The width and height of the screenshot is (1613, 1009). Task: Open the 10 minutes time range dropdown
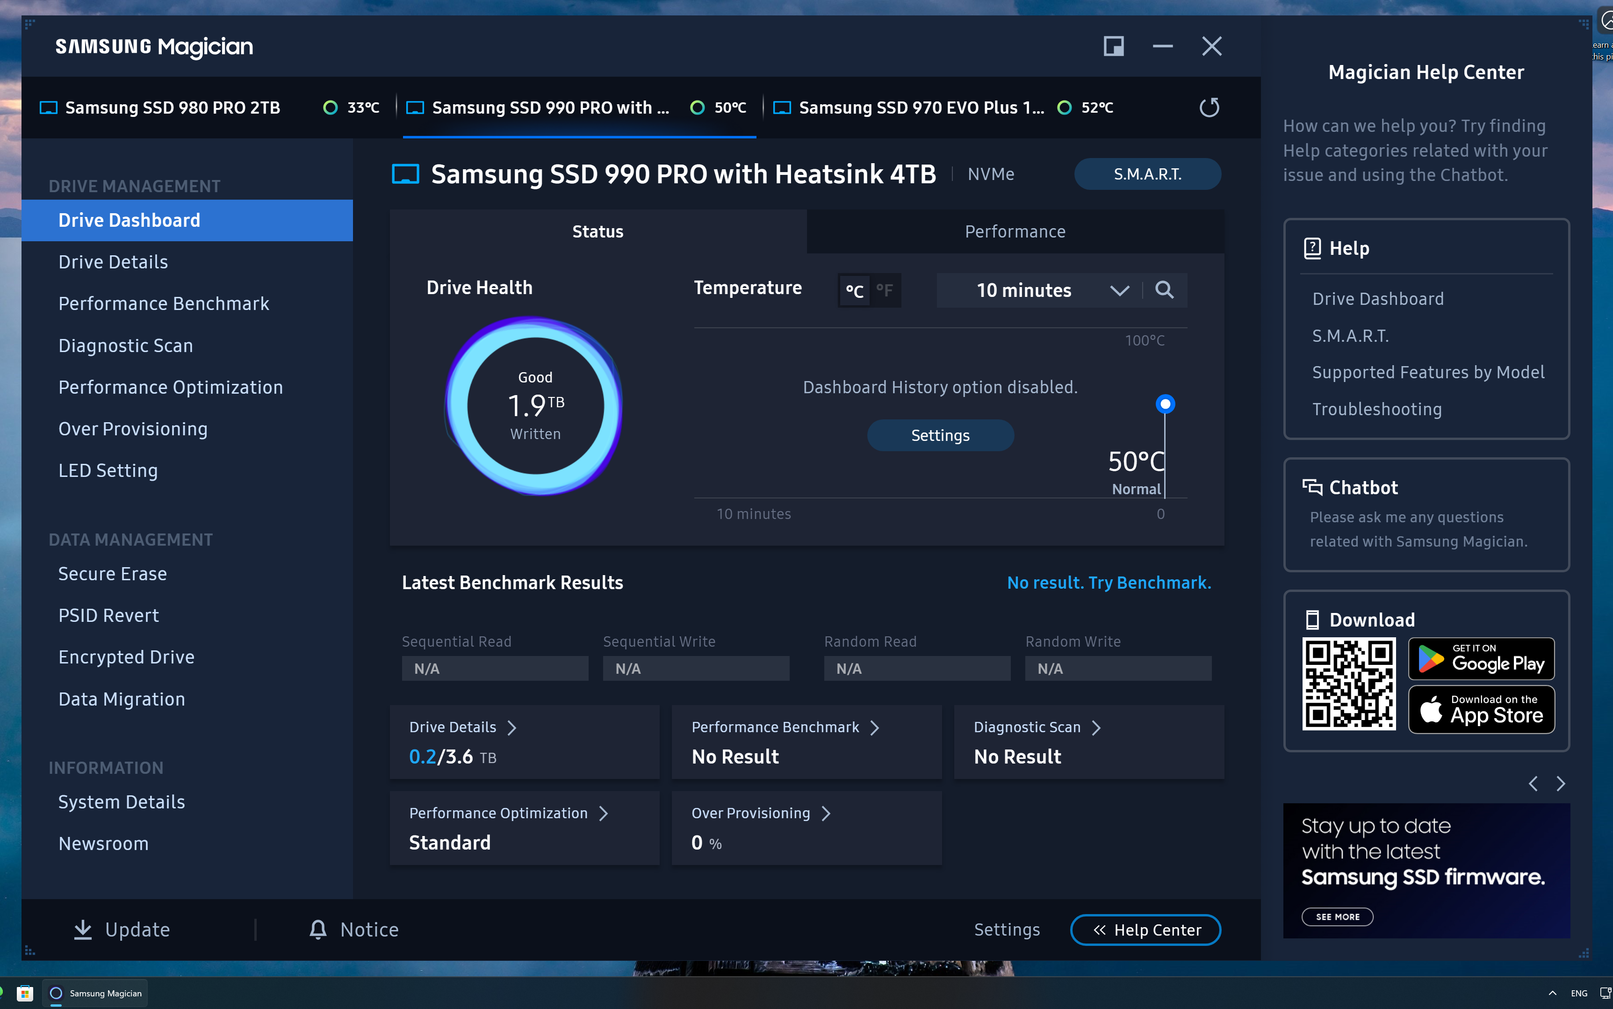pyautogui.click(x=1039, y=290)
